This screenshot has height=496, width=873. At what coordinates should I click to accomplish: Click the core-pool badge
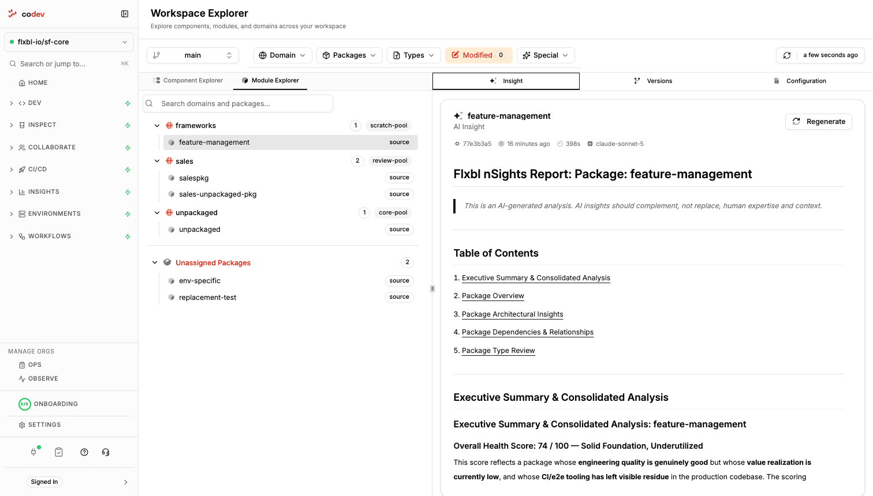[393, 213]
